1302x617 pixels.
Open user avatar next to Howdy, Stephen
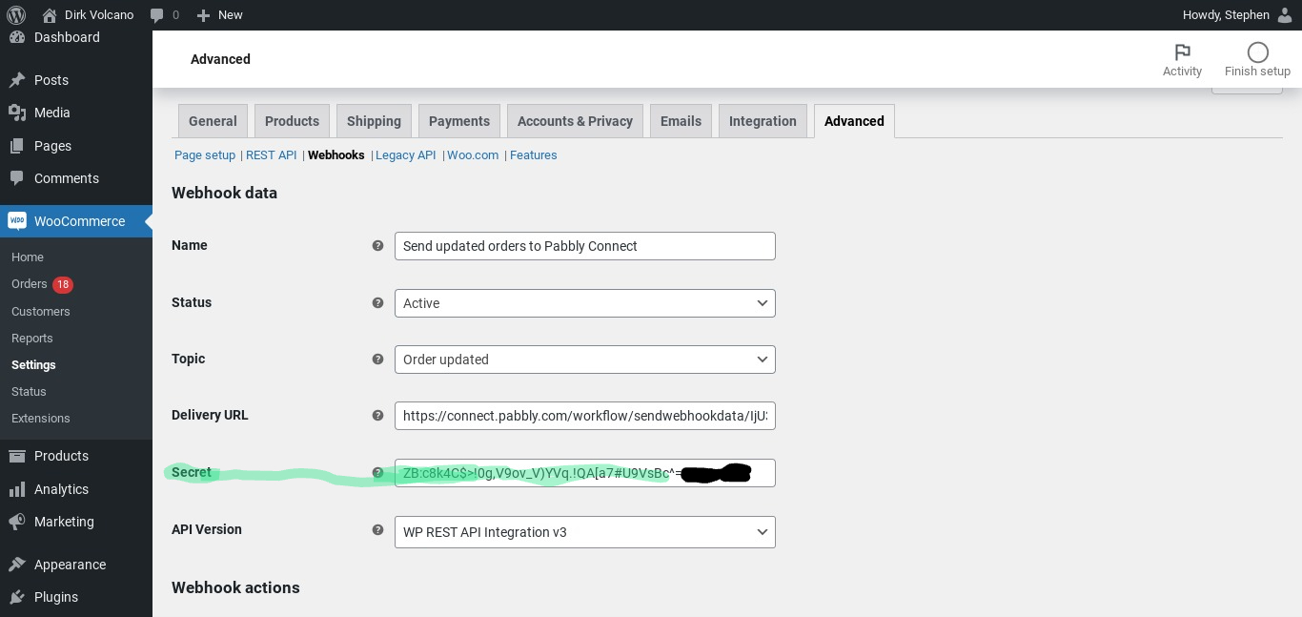pos(1285,15)
